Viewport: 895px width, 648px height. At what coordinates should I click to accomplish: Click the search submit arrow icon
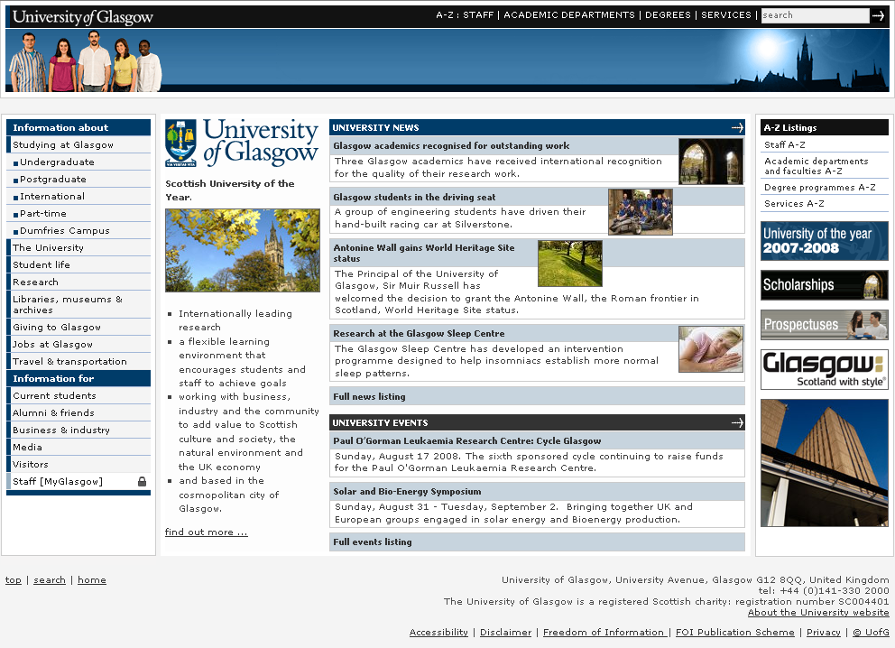877,16
